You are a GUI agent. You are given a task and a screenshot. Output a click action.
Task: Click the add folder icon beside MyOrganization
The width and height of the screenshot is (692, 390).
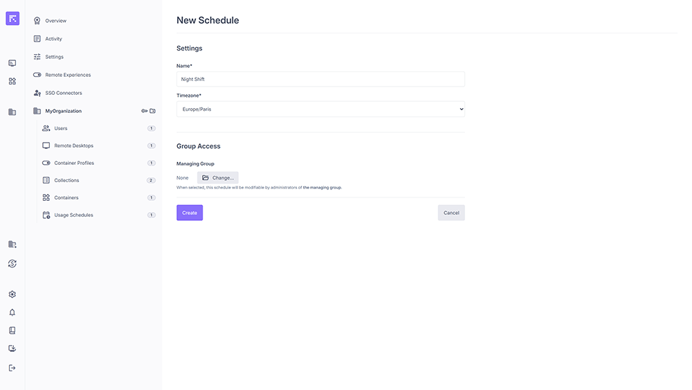click(x=153, y=111)
